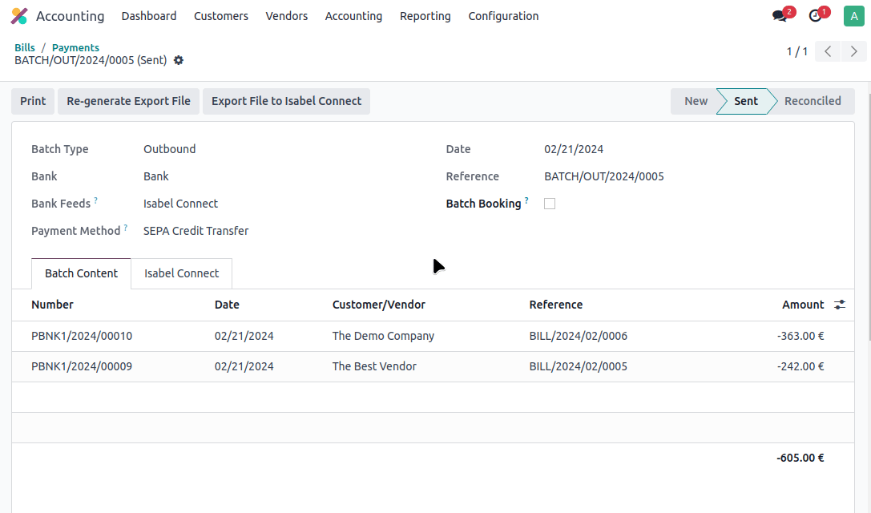Open the column settings adjust icon
This screenshot has height=513, width=871.
point(840,305)
